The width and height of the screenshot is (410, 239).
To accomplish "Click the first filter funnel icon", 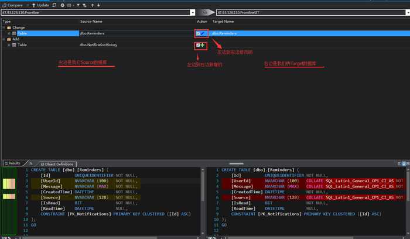I will tap(78, 5).
